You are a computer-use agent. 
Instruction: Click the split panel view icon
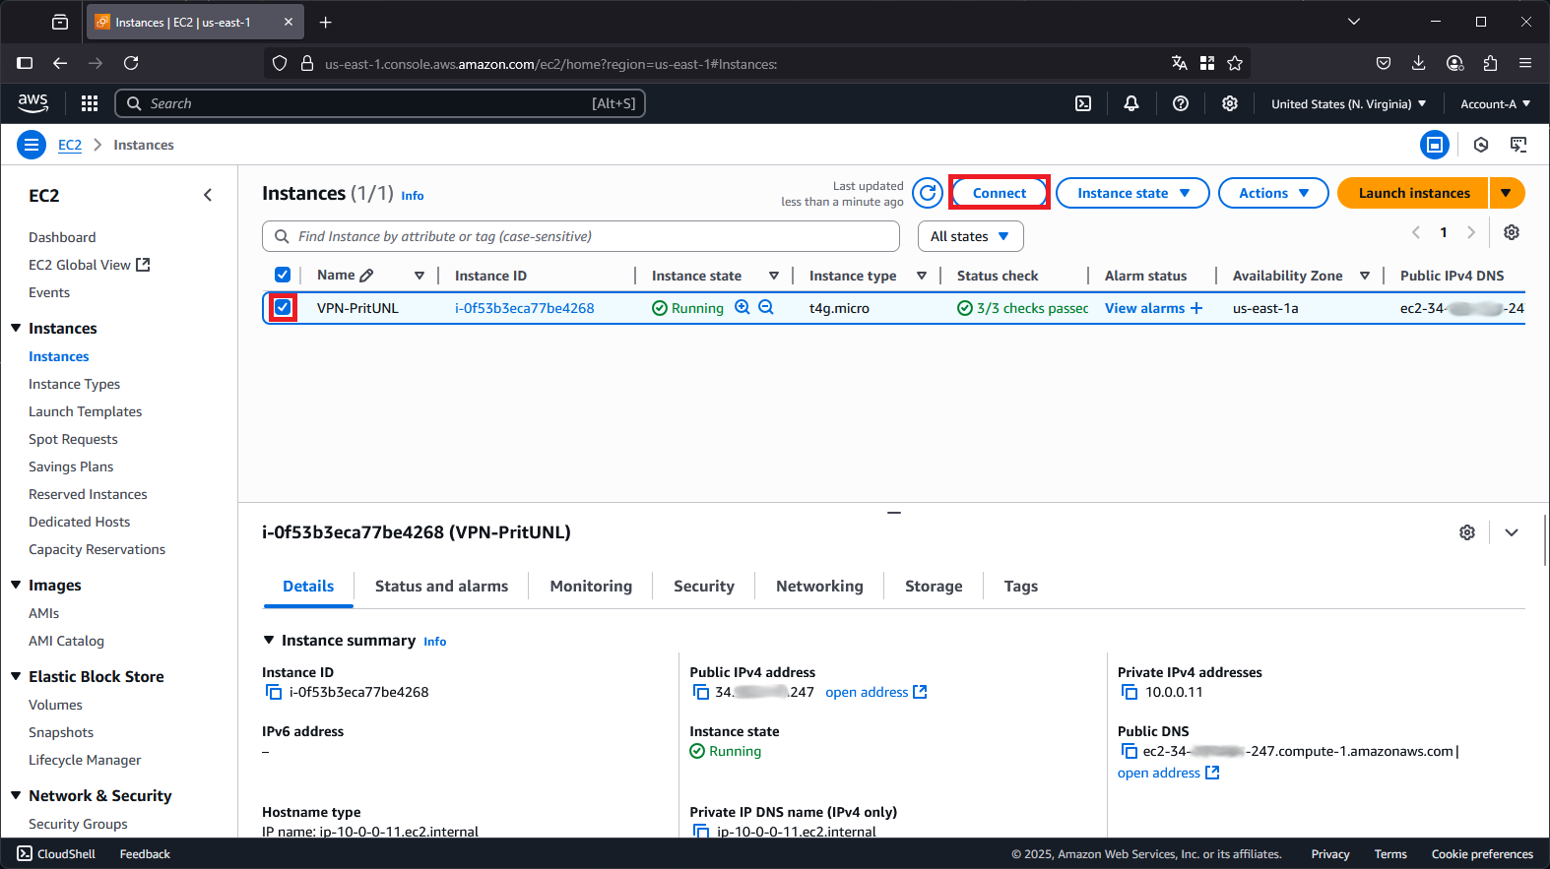pos(1435,145)
